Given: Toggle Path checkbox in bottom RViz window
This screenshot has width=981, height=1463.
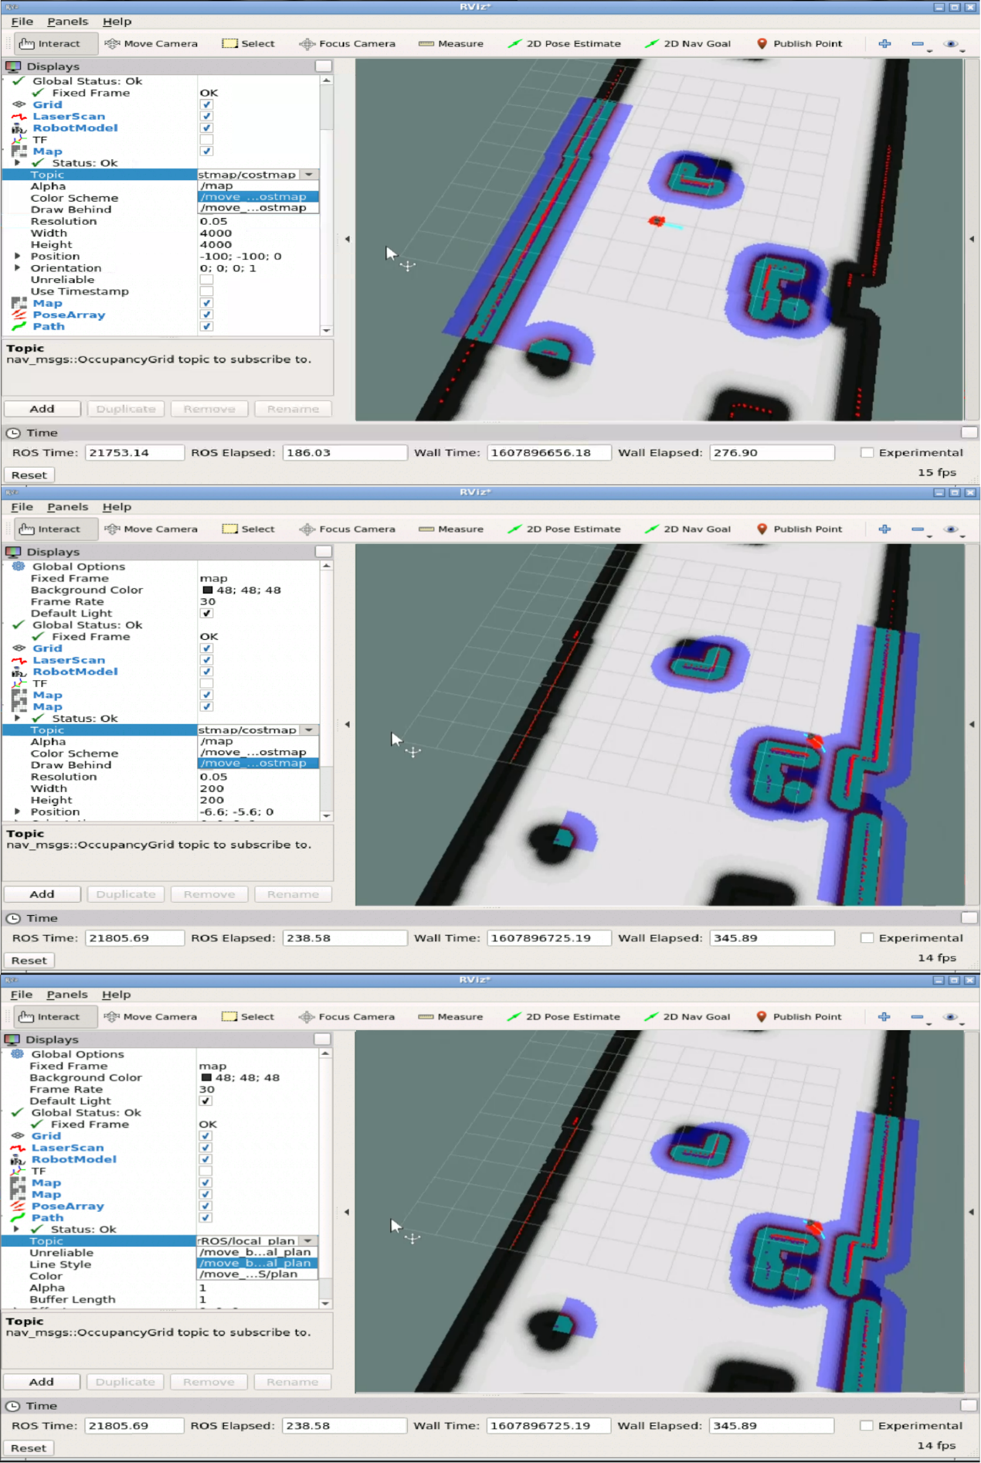Looking at the screenshot, I should tap(205, 1218).
